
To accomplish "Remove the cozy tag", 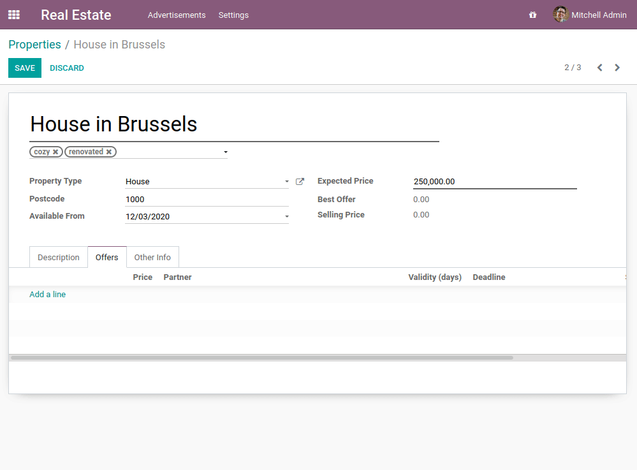I will point(55,152).
